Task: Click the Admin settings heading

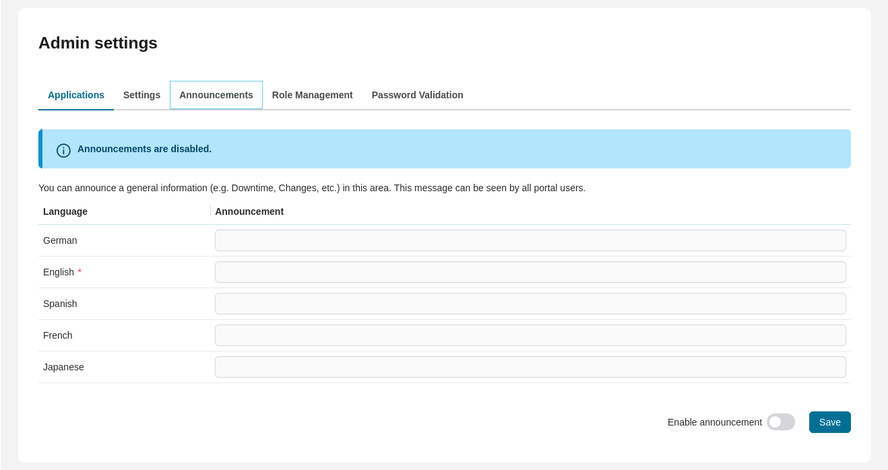Action: coord(98,42)
